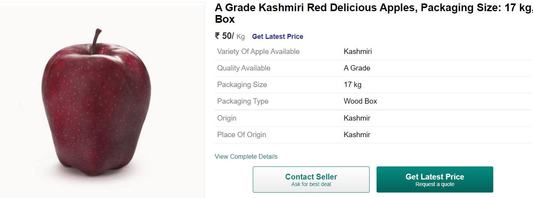Image resolution: width=533 pixels, height=198 pixels.
Task: Click the Origin row label
Action: [x=227, y=118]
